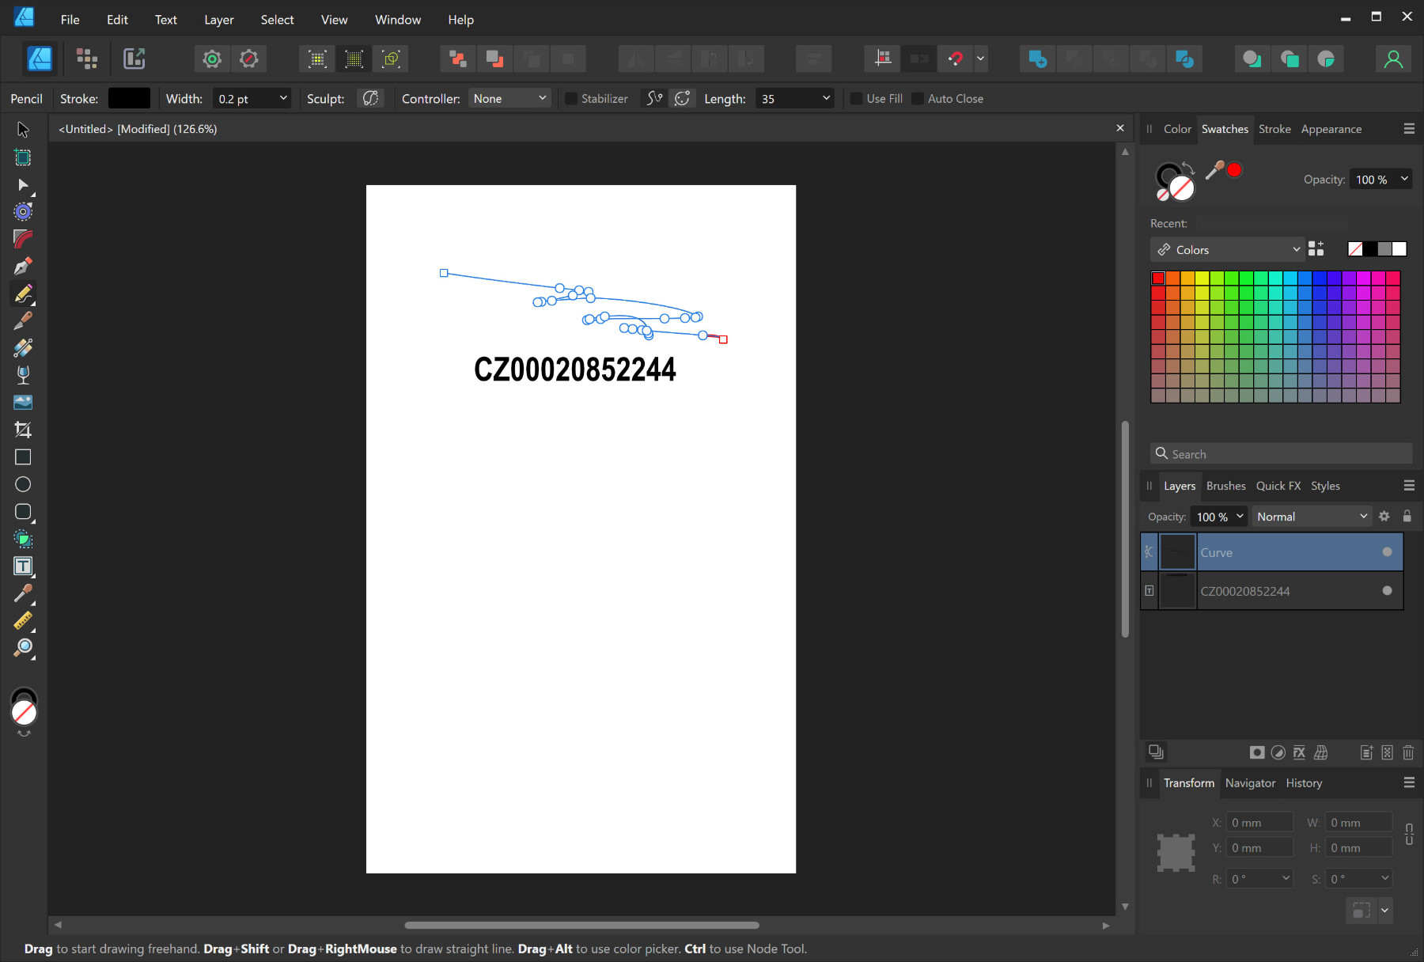Viewport: 1424px width, 962px height.
Task: Select the Artistic Text tool
Action: coord(23,566)
